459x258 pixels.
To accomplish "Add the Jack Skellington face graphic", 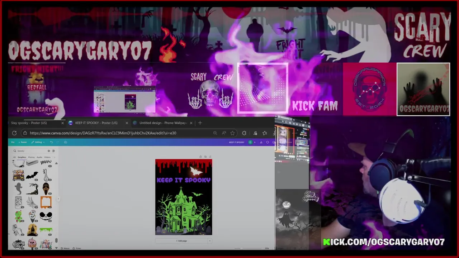I will pyautogui.click(x=46, y=216).
